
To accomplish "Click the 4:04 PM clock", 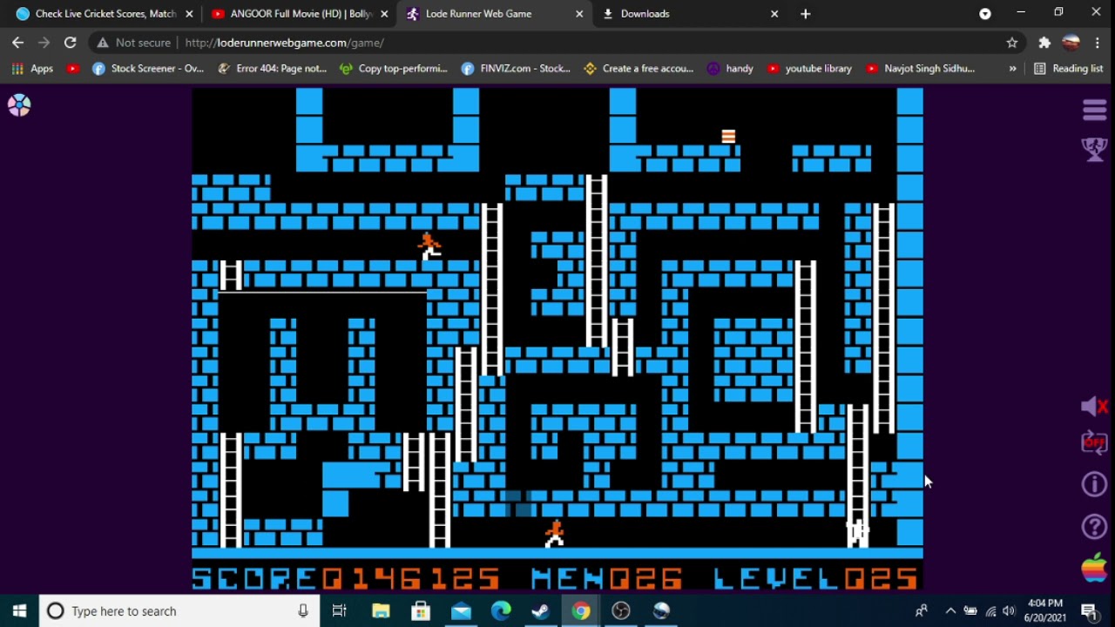I will point(1046,603).
